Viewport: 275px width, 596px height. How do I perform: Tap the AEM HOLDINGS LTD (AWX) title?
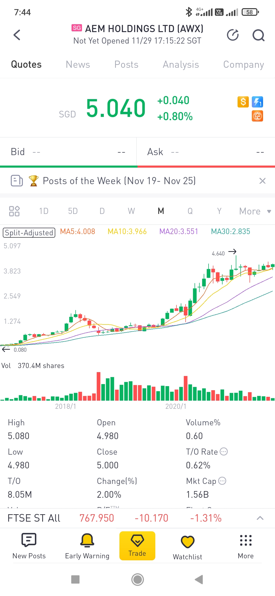(144, 29)
